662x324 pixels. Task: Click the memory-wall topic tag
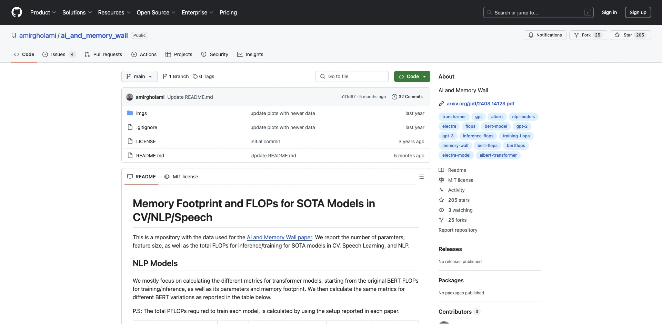[455, 146]
